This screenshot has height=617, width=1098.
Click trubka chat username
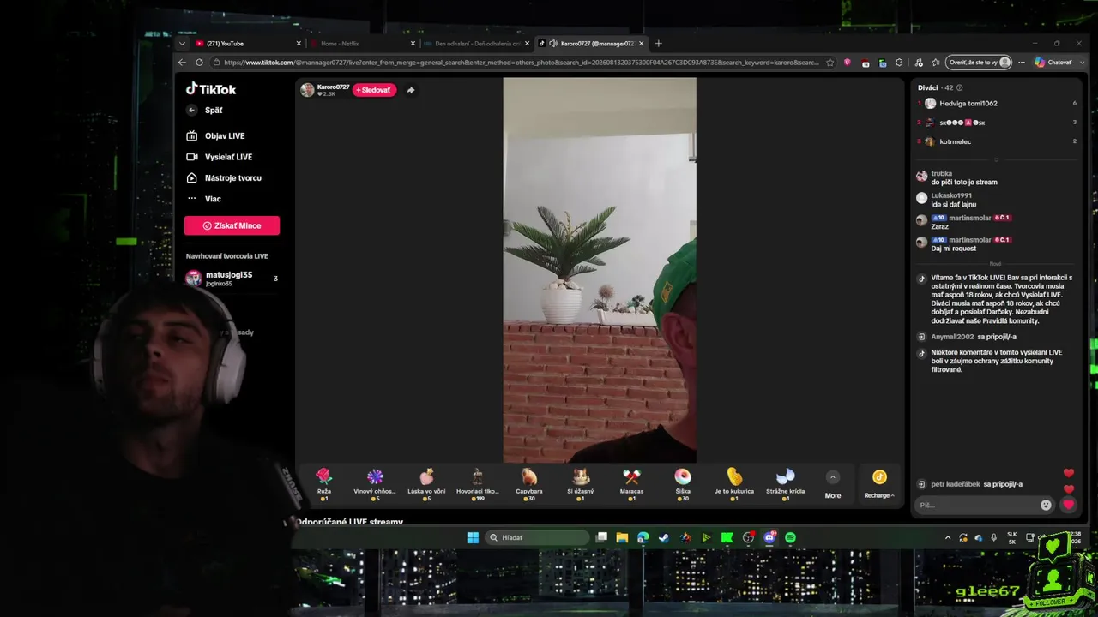(941, 173)
